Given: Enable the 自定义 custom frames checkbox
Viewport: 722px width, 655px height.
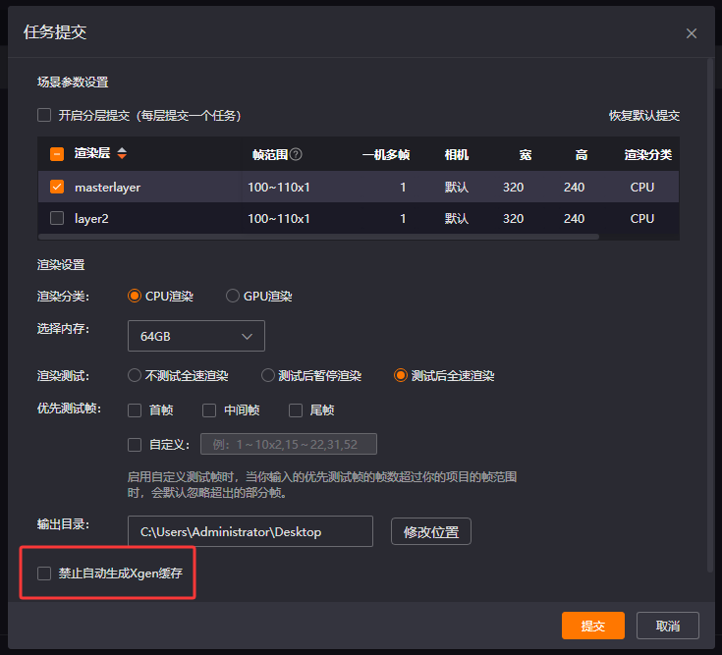Looking at the screenshot, I should [x=135, y=445].
